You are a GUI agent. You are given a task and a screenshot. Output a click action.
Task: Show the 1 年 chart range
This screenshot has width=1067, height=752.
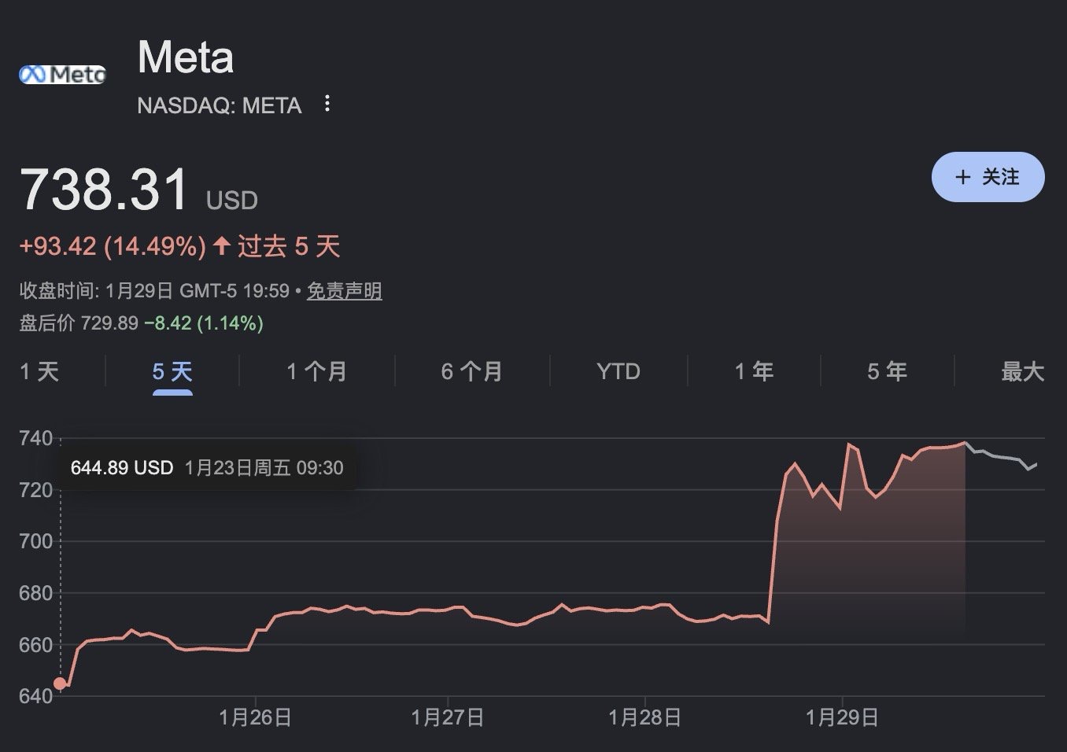pyautogui.click(x=754, y=371)
